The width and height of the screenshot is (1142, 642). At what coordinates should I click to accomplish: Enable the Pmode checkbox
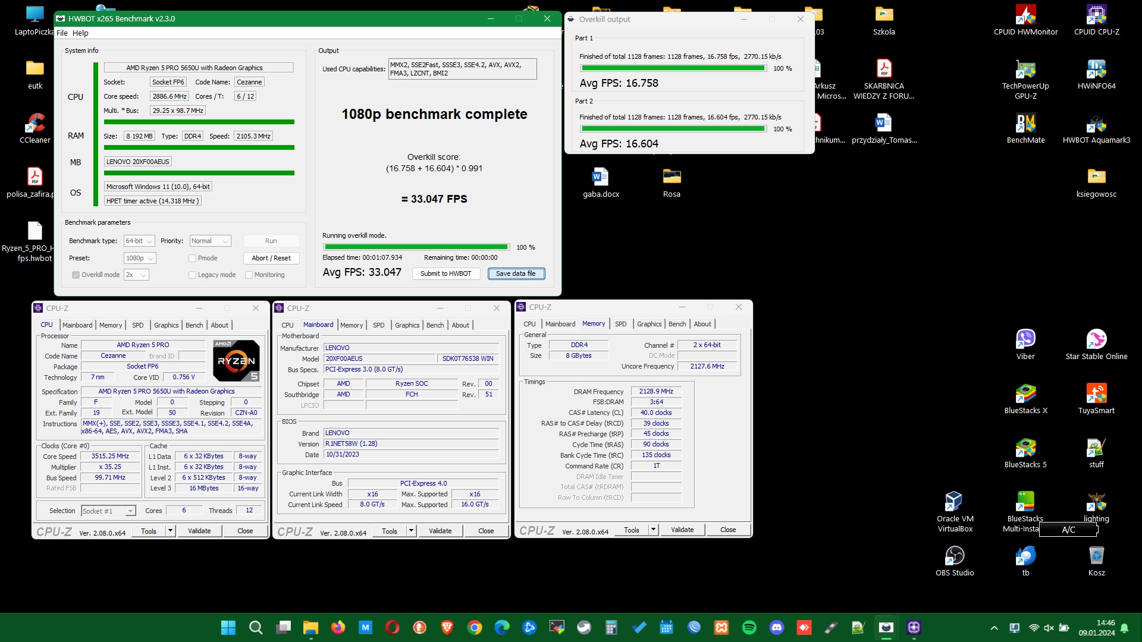[x=192, y=258]
